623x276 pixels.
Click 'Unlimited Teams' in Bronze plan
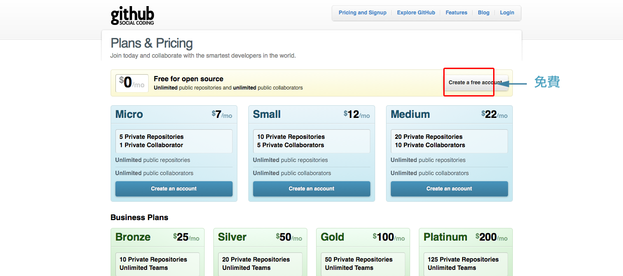click(x=143, y=268)
